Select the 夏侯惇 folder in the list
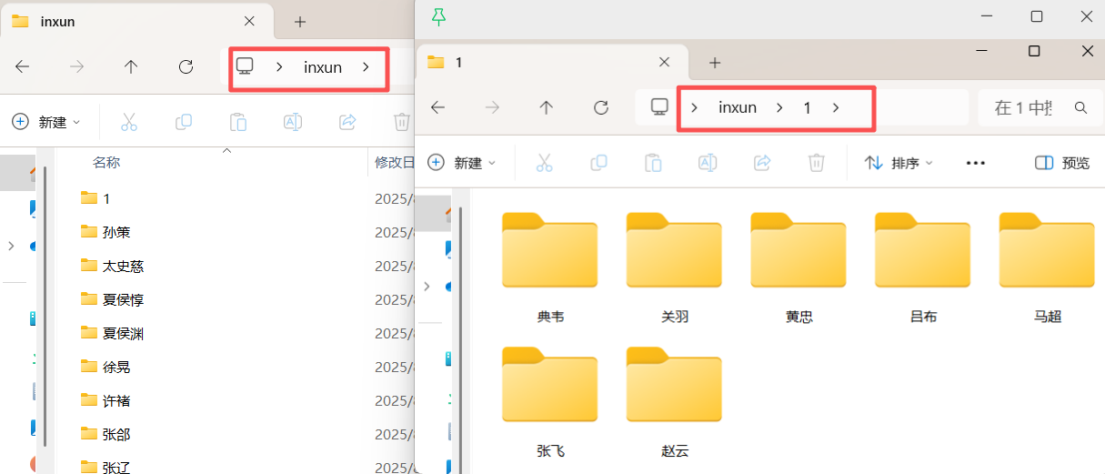The image size is (1105, 474). pos(123,299)
